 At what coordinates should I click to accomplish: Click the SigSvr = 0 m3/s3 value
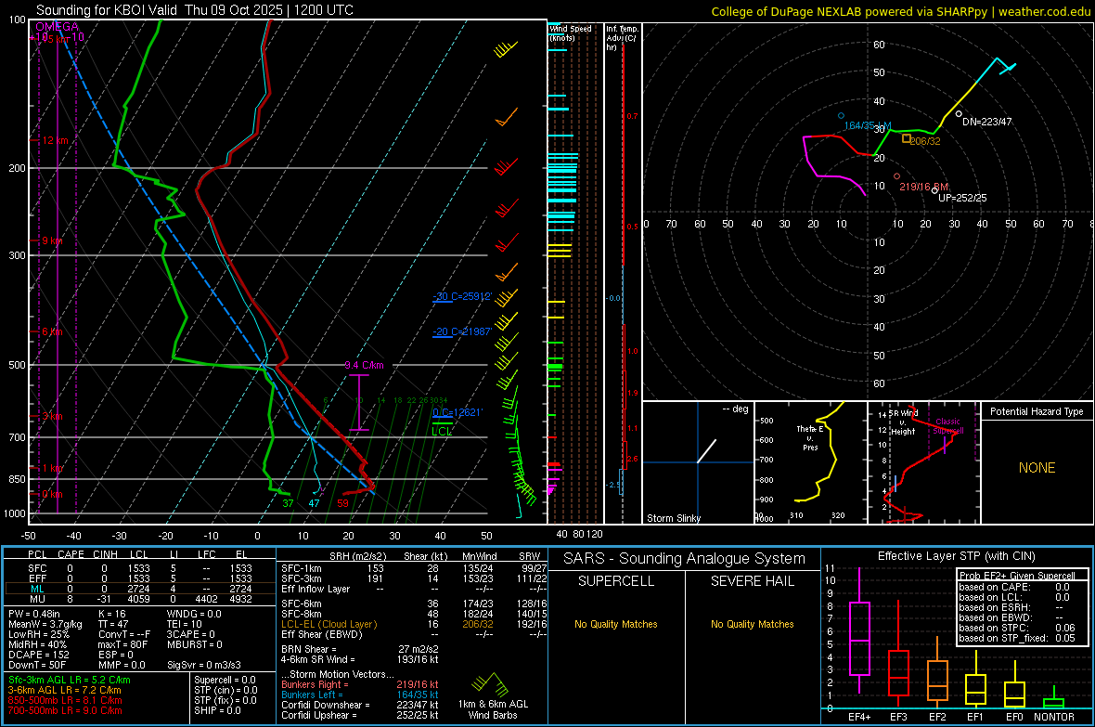coord(204,665)
